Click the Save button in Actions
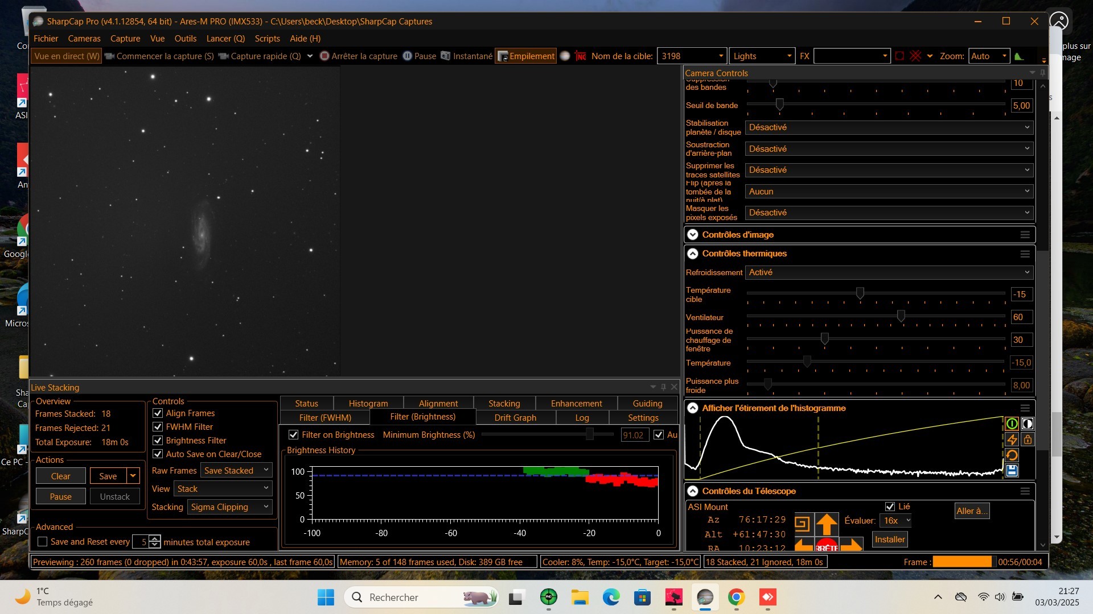1093x614 pixels. [108, 476]
